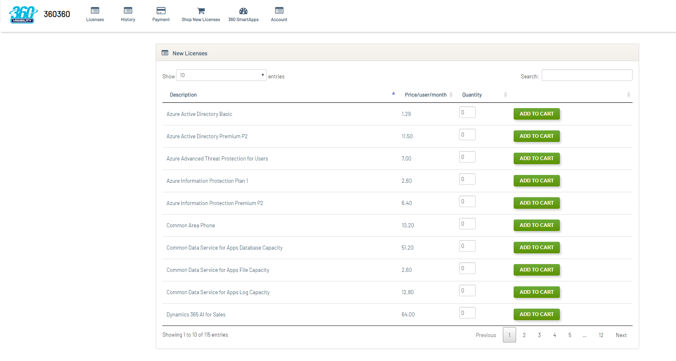
Task: Add Dynamics 365 AI for Sales to cart
Action: 537,314
